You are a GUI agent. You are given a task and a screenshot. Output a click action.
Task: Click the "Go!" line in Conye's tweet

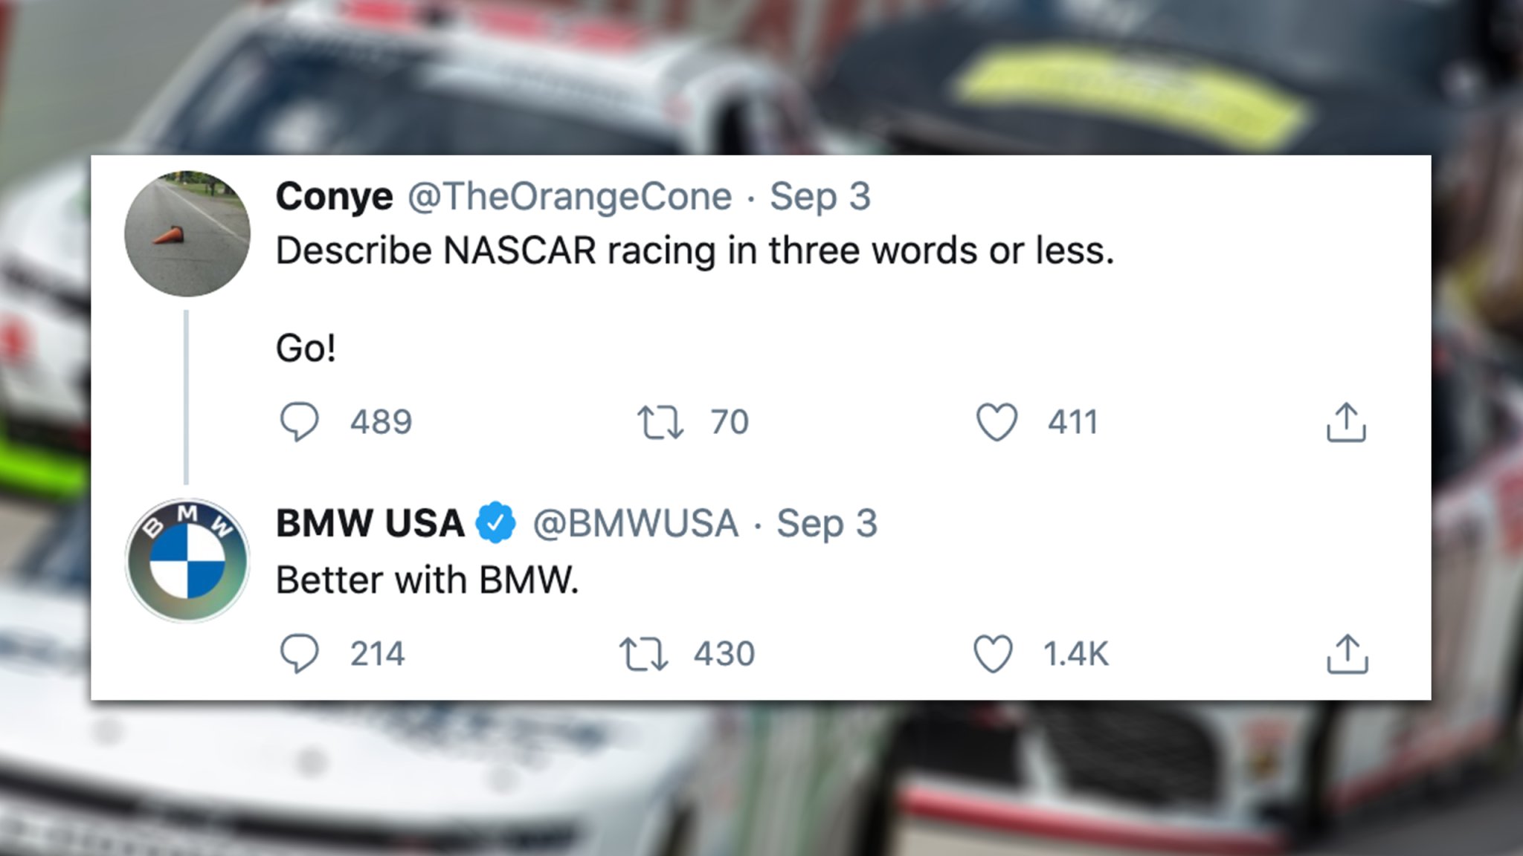click(x=306, y=348)
